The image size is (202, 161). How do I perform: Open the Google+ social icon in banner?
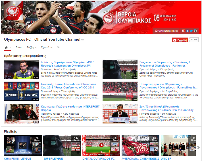coord(184,31)
